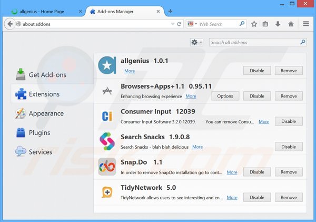This screenshot has height=222, width=316.
Task: Select 'Enhancing browsing experience' description
Action: point(151,96)
